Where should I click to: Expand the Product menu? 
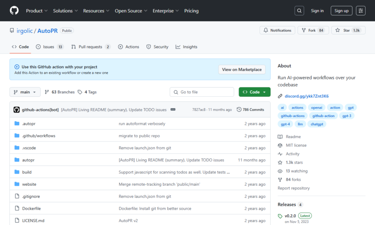37,11
